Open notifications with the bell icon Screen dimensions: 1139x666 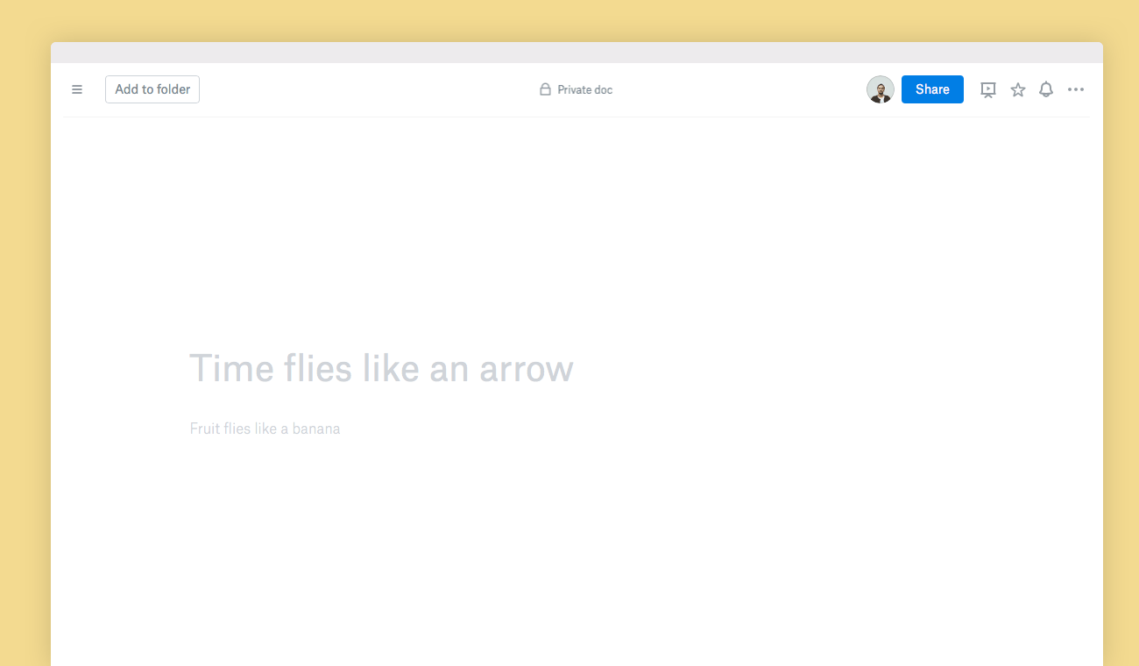(x=1046, y=89)
